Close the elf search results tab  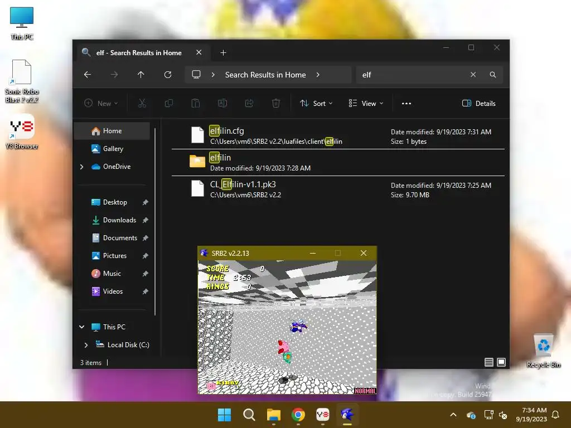point(199,52)
